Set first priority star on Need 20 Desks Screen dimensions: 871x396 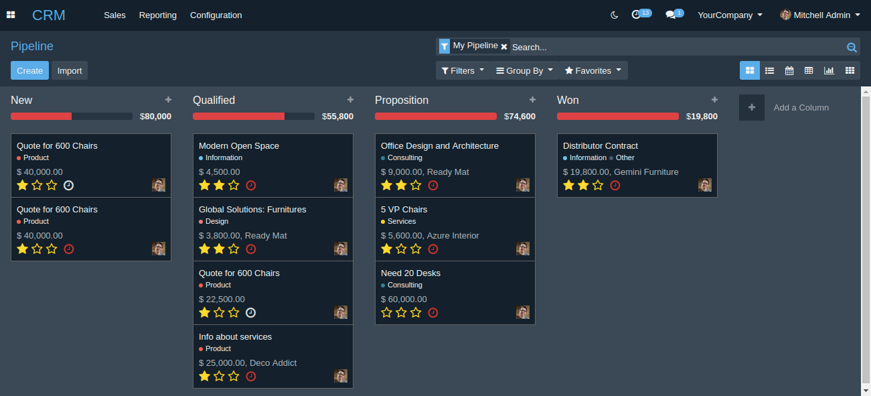coord(386,312)
